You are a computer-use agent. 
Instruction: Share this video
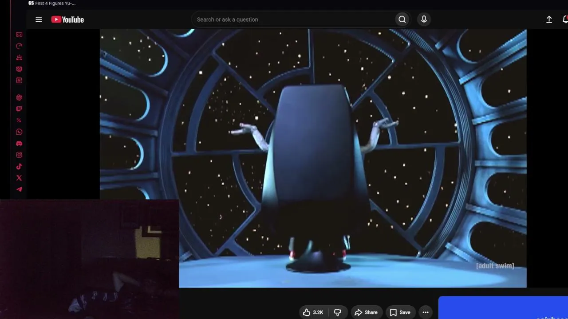tap(366, 312)
